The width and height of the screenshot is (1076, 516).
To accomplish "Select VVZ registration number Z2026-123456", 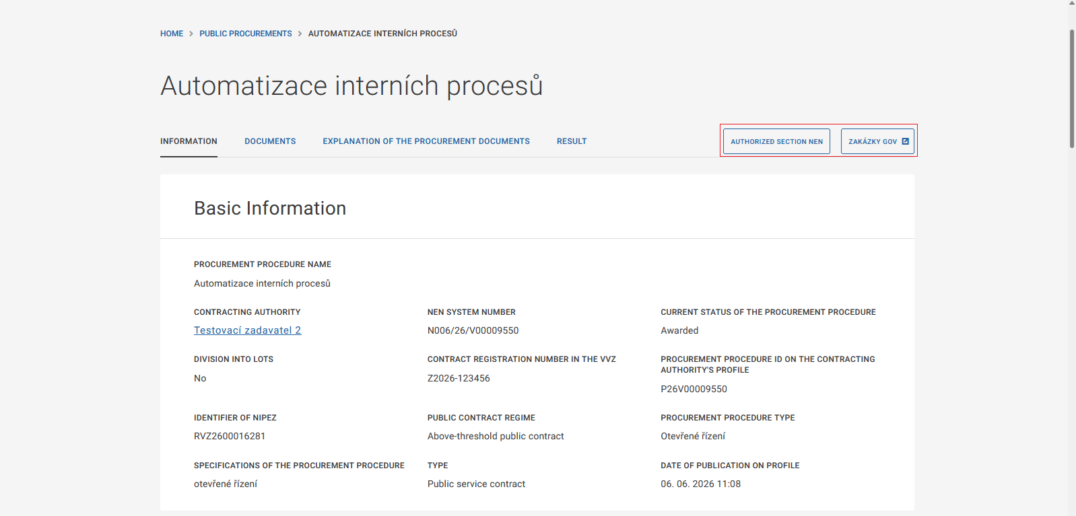I will (x=459, y=378).
